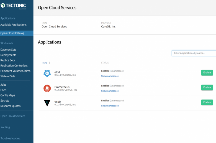Click the etcd application icon
The height and width of the screenshot is (143, 216).
coord(47,73)
